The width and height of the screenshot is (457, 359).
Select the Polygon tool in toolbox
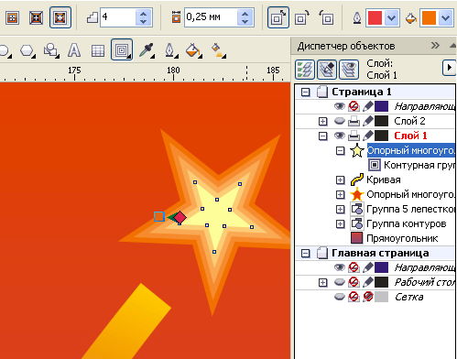click(27, 50)
